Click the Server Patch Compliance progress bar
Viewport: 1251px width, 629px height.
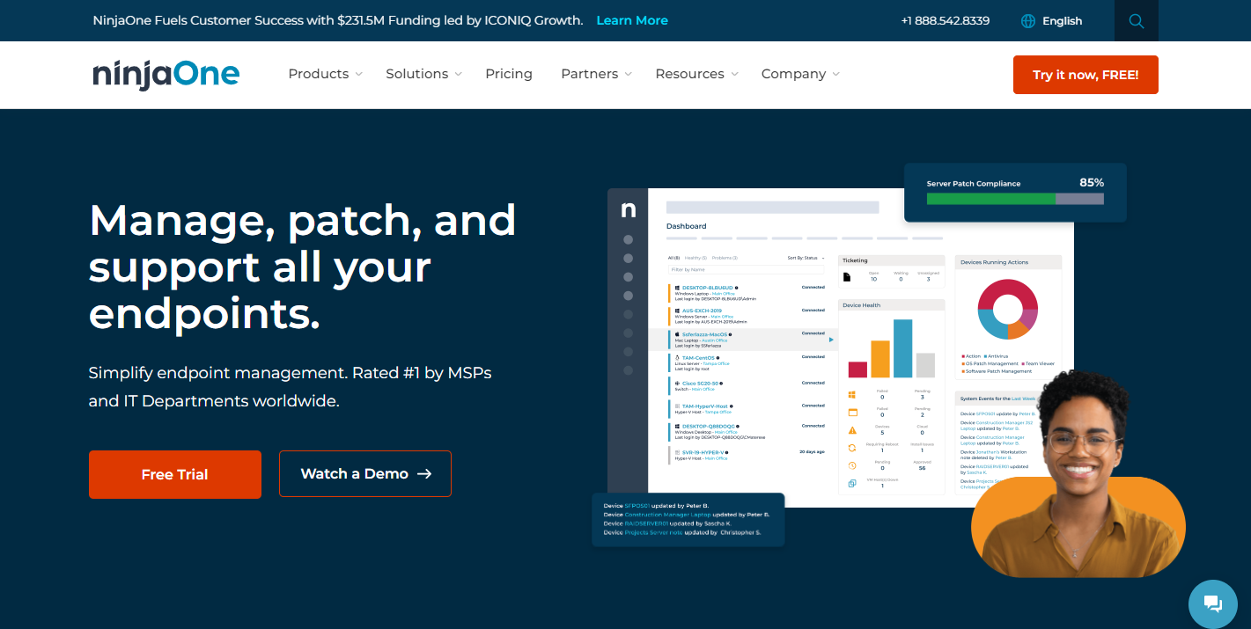coord(1015,199)
